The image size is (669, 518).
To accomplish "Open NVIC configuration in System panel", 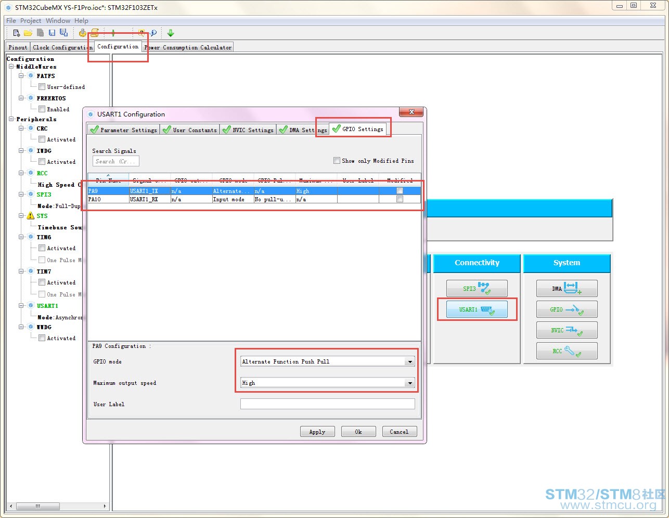I will coord(567,330).
